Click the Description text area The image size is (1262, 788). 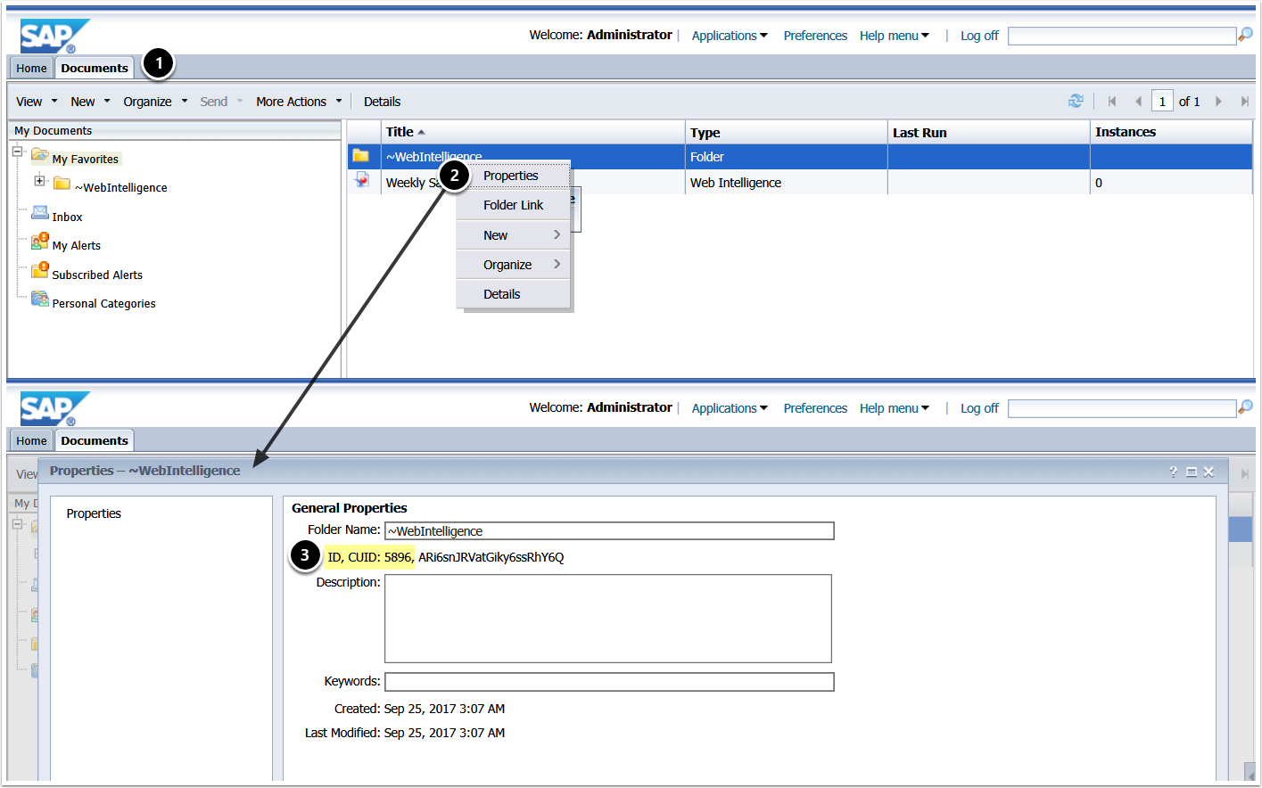608,619
